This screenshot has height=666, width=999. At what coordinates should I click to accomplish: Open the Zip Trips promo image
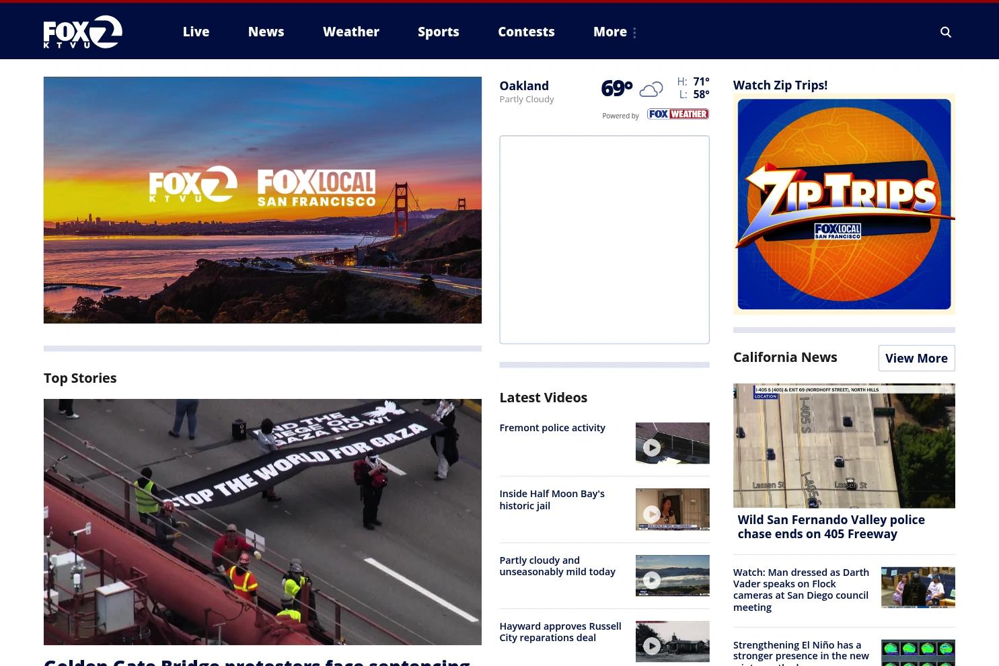[844, 204]
